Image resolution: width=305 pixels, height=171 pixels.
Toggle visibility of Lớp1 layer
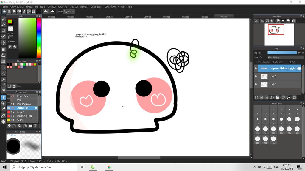(256, 84)
